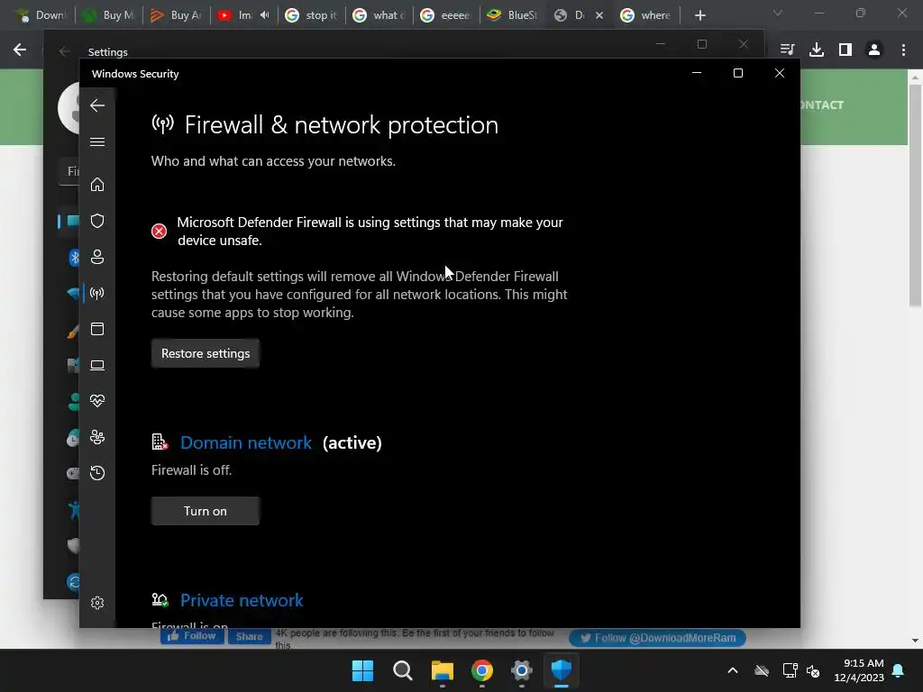Image resolution: width=923 pixels, height=692 pixels.
Task: Minimize the Windows Security window
Action: (x=697, y=73)
